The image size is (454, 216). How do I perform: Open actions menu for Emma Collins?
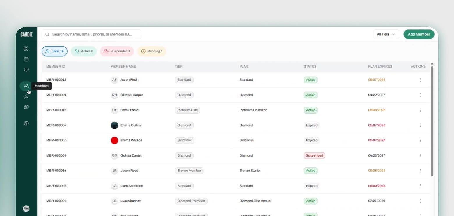click(x=421, y=125)
